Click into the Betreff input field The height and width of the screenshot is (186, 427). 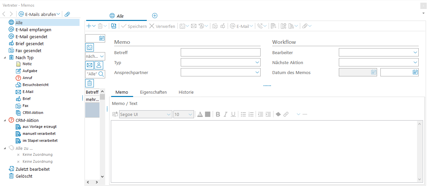point(220,52)
